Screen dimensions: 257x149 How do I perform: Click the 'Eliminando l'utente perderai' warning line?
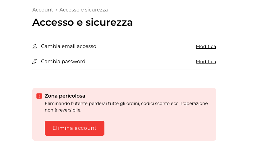126,103
